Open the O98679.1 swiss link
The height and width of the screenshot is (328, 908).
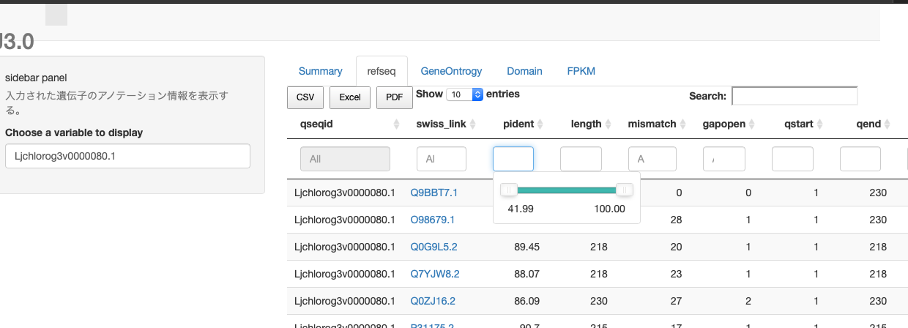point(433,220)
